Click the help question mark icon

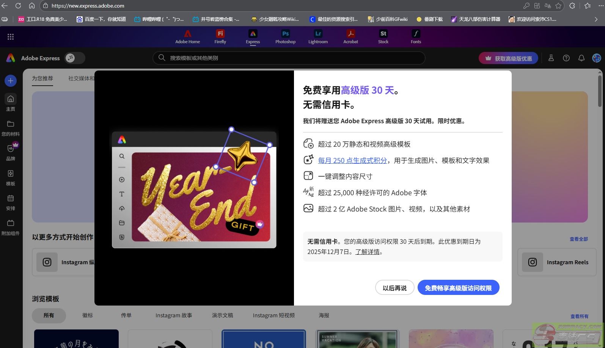click(566, 58)
